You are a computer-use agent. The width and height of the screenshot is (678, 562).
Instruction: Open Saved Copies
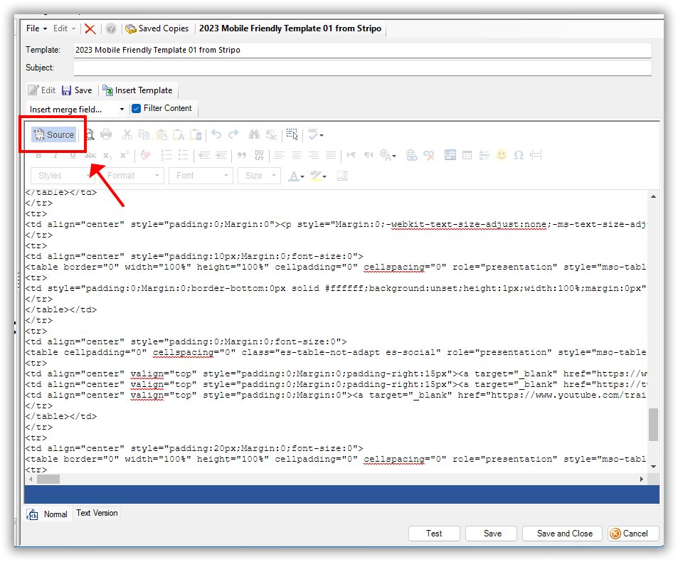point(157,28)
